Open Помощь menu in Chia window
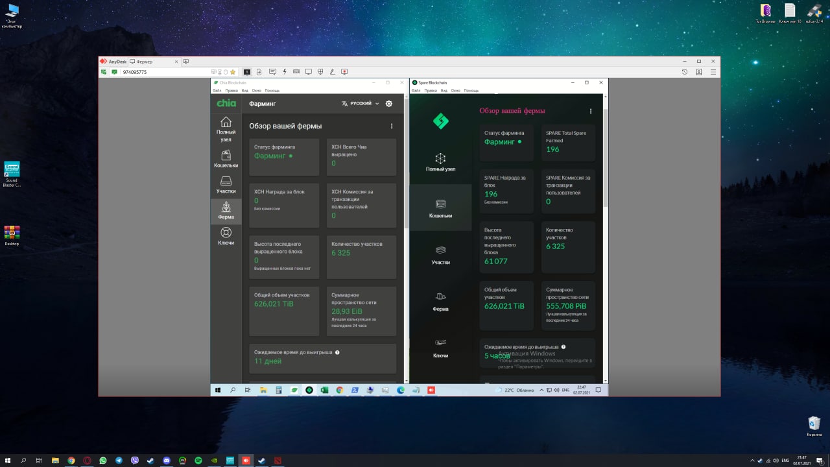830x467 pixels. [272, 90]
